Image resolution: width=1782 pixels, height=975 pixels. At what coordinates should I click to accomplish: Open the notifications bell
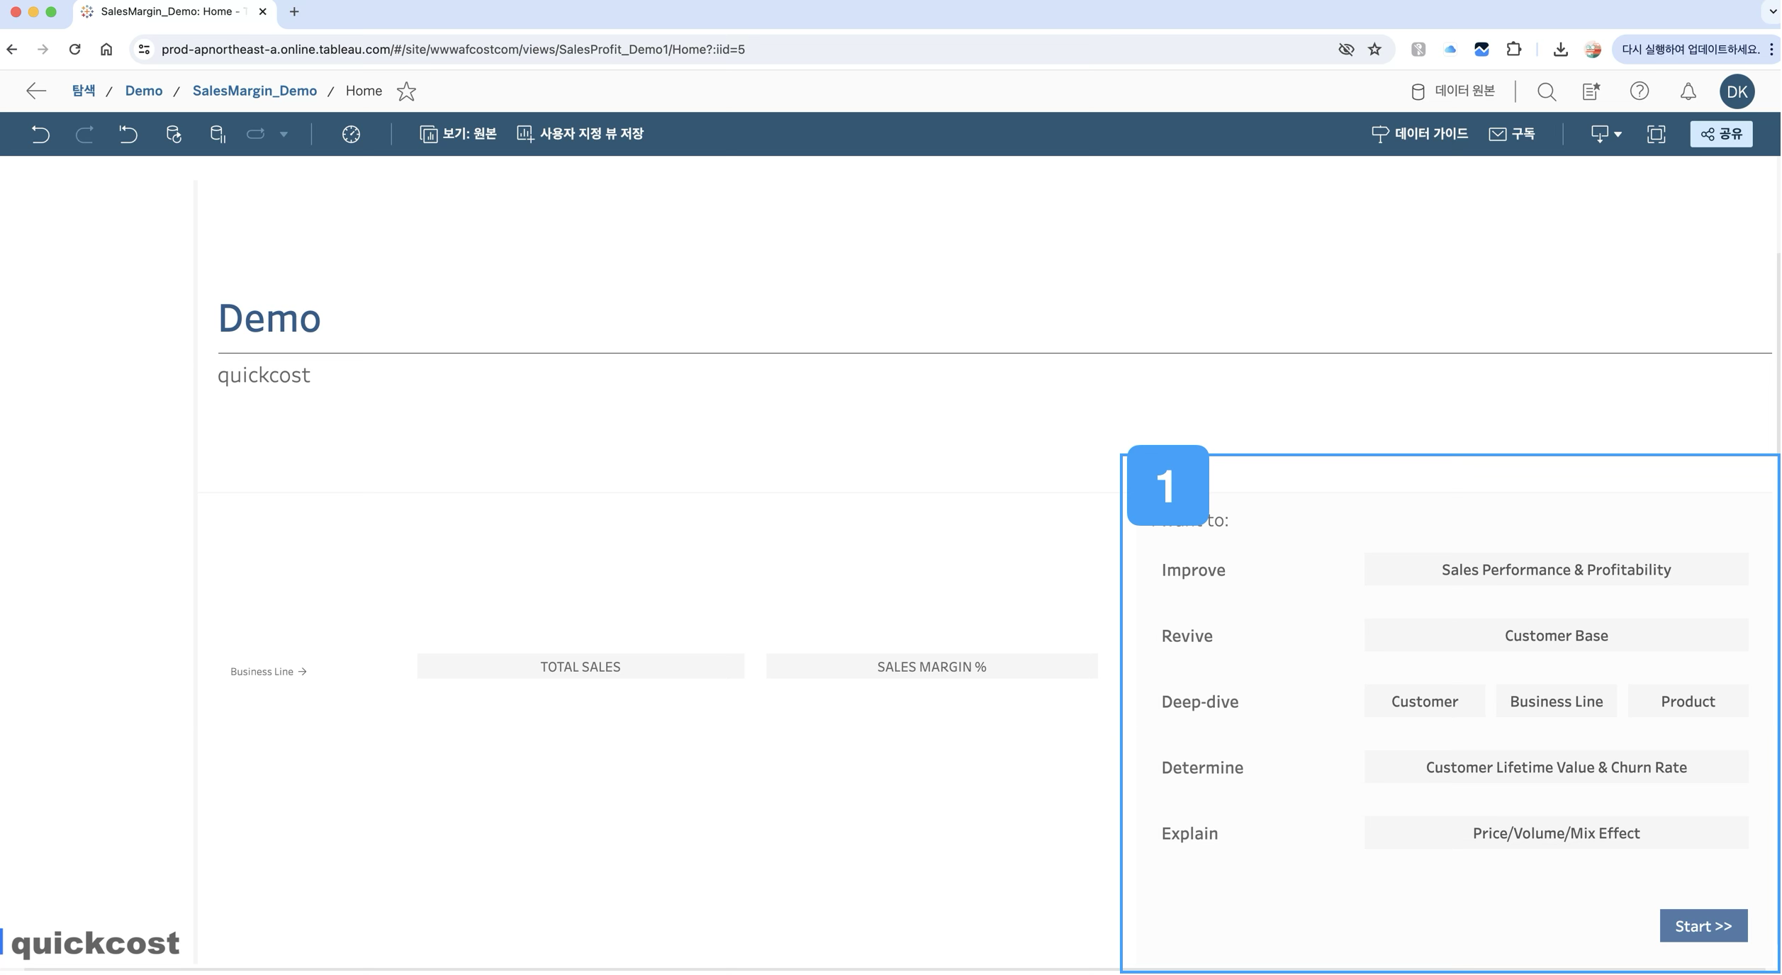point(1688,91)
